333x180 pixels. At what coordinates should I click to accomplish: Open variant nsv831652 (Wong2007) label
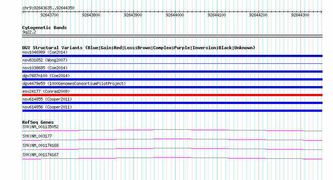(x=45, y=60)
